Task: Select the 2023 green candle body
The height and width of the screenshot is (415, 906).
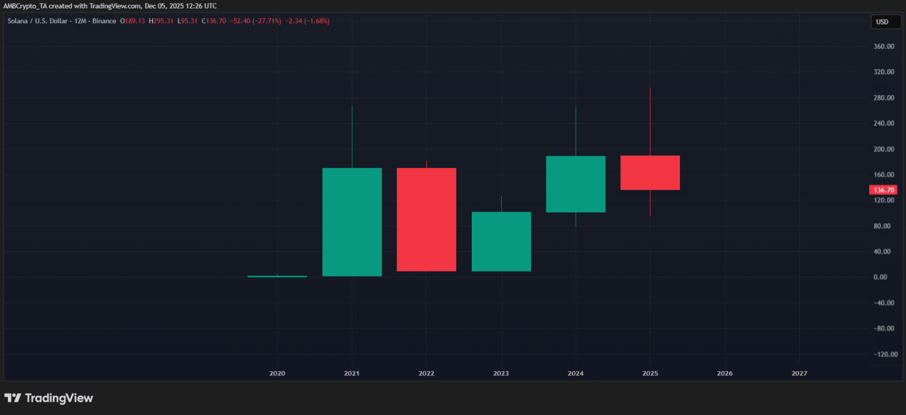Action: [x=501, y=242]
